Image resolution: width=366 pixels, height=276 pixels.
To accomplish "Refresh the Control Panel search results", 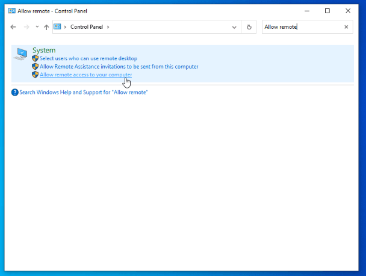I will point(249,27).
